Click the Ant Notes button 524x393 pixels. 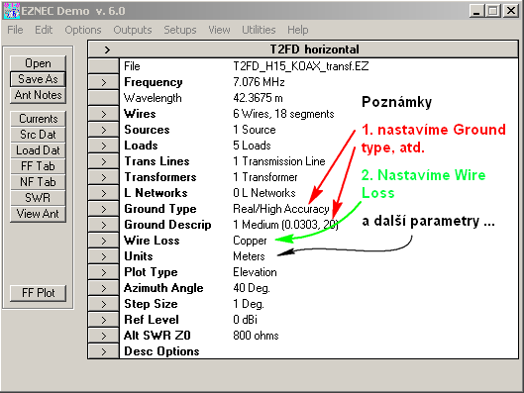click(x=38, y=95)
